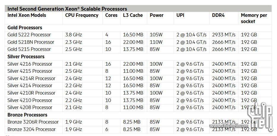Screen dimensions: 277x136
Task: Click the Silver 4216 Processor cell
Action: 30,64
